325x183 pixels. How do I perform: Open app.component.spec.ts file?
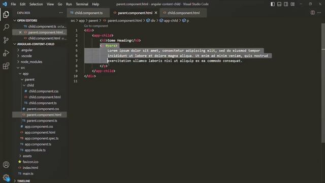pyautogui.click(x=42, y=138)
